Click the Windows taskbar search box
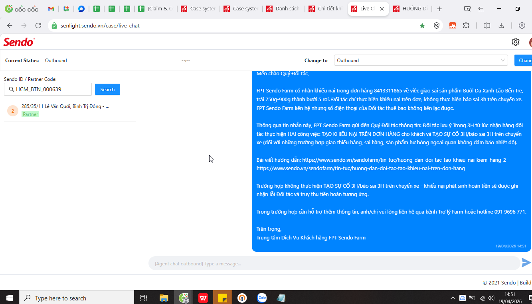Viewport: 532px width, 304px height. coord(77,298)
